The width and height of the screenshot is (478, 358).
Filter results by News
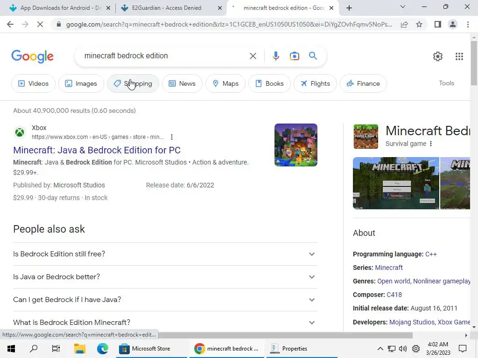click(182, 83)
